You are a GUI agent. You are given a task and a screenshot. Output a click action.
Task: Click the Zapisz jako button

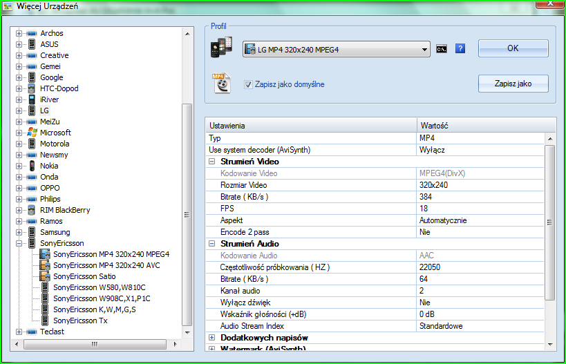click(x=513, y=84)
